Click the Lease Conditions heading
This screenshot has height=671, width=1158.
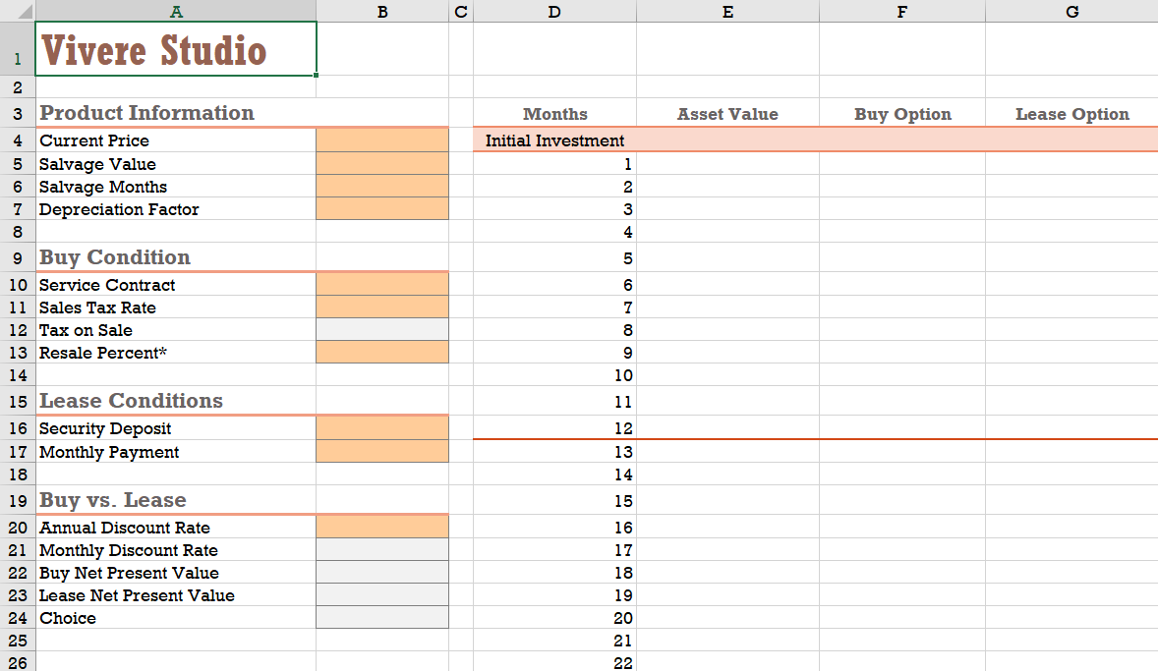click(x=131, y=401)
